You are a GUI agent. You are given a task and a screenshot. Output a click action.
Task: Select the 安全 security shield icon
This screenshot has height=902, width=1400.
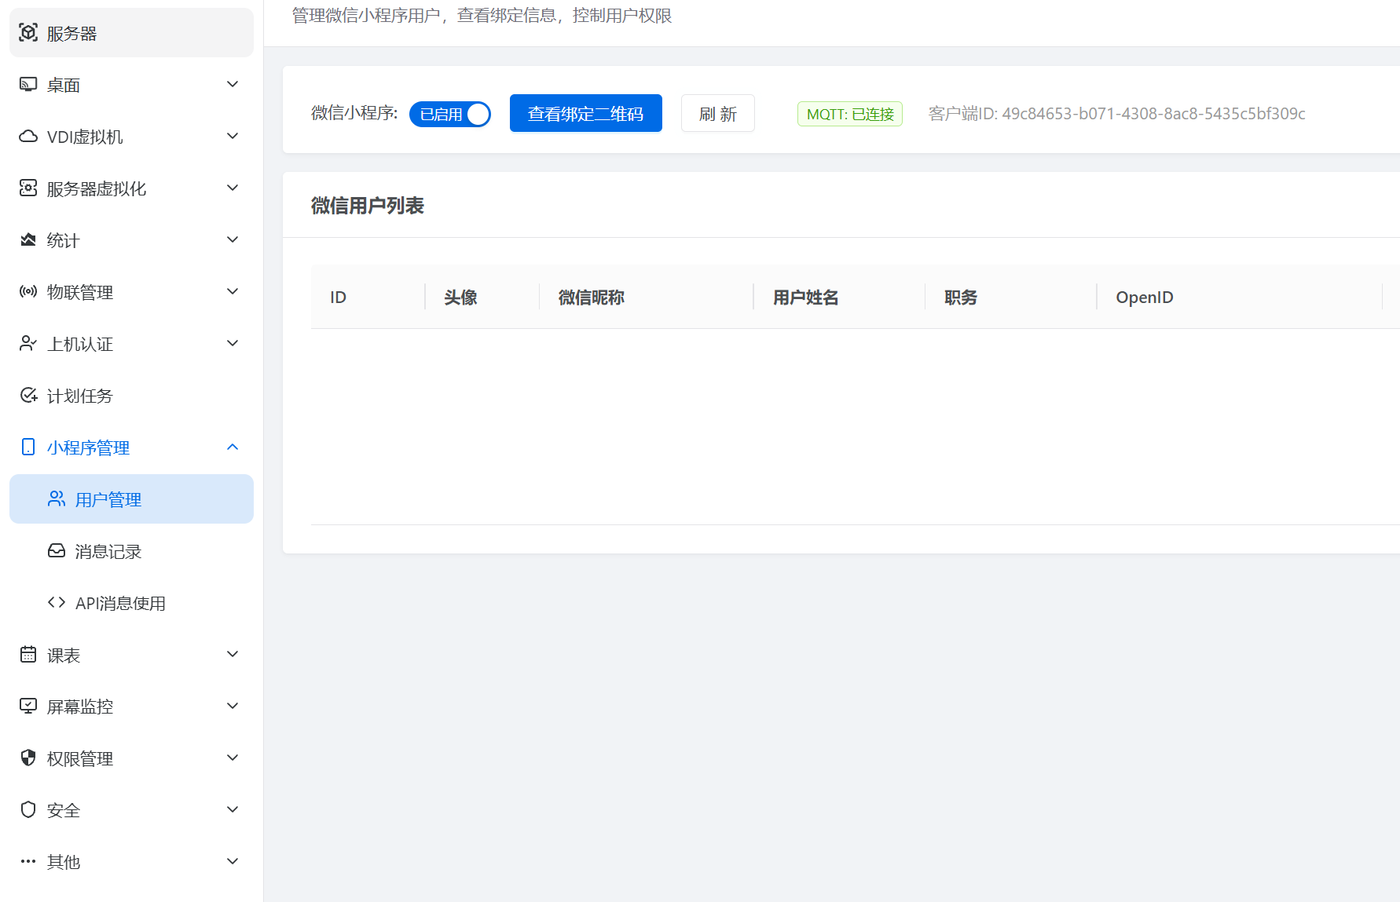tap(28, 809)
